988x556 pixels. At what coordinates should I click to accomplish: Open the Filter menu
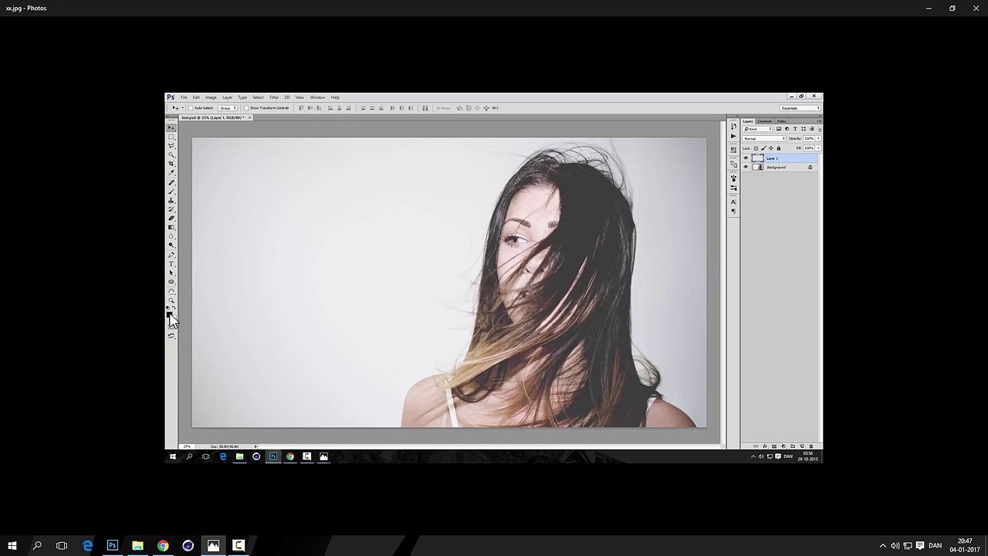(274, 97)
